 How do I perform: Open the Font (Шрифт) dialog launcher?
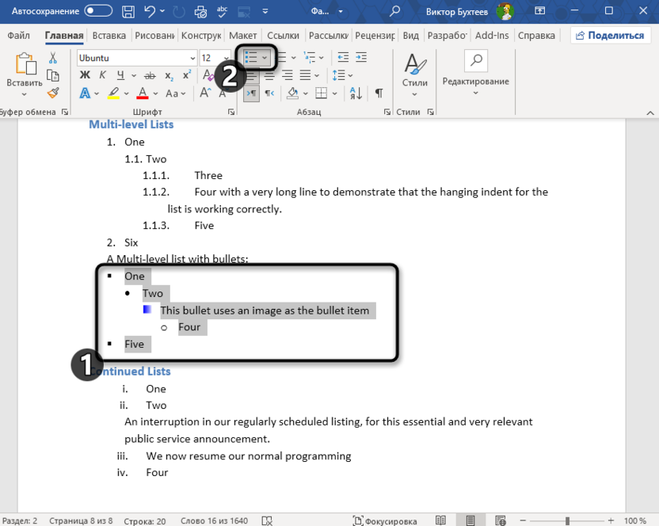coord(231,112)
